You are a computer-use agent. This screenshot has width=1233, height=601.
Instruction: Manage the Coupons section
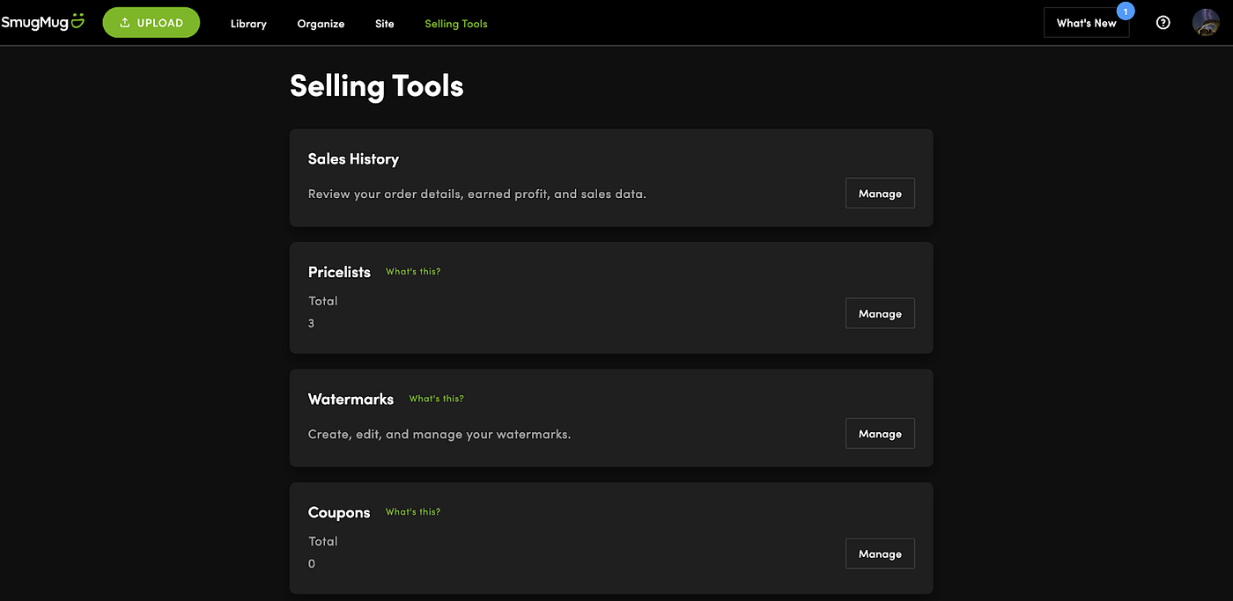coord(880,553)
